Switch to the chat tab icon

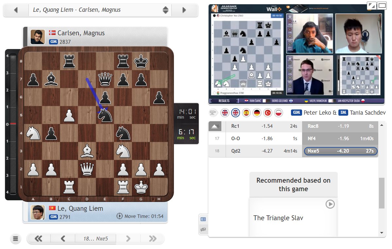click(x=203, y=229)
